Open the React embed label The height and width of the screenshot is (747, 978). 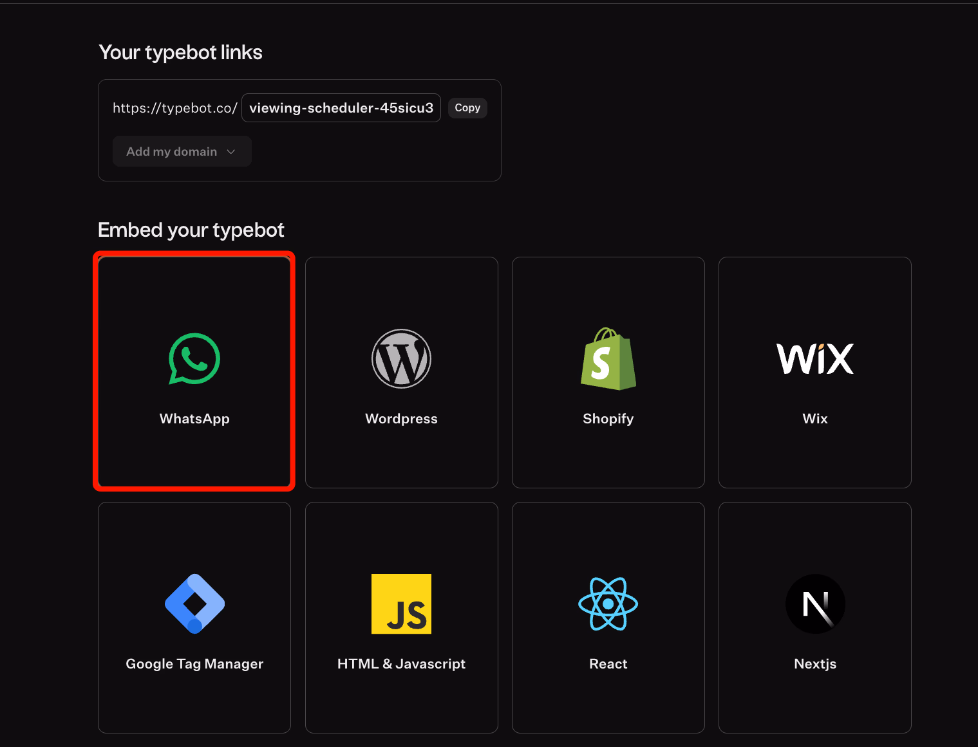(608, 664)
